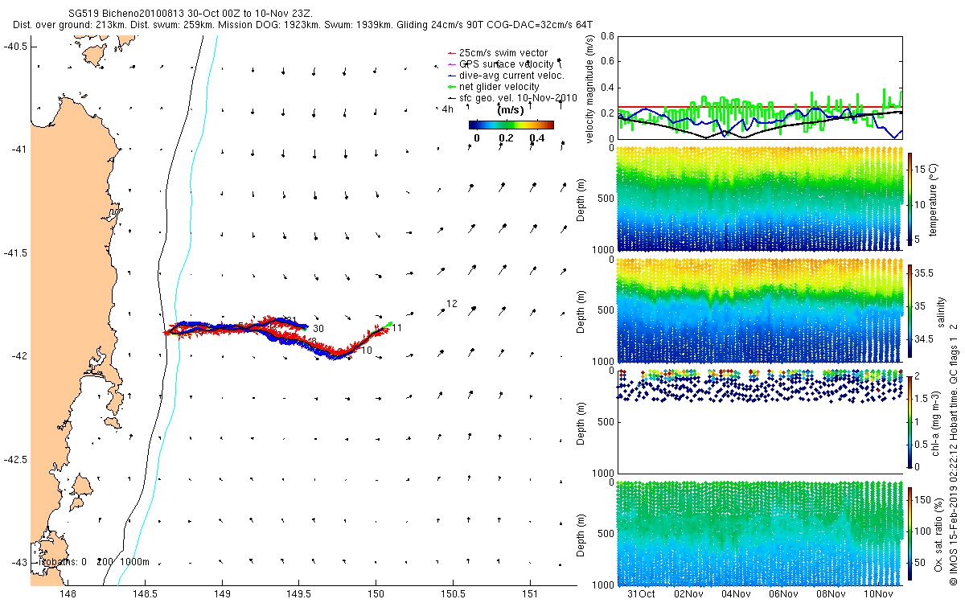Click the temperature (°C) colorbar
This screenshot has width=965, height=603.
910,201
